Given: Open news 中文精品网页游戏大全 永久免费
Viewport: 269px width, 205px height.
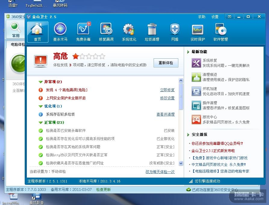Looking at the screenshot, I should tap(219, 165).
